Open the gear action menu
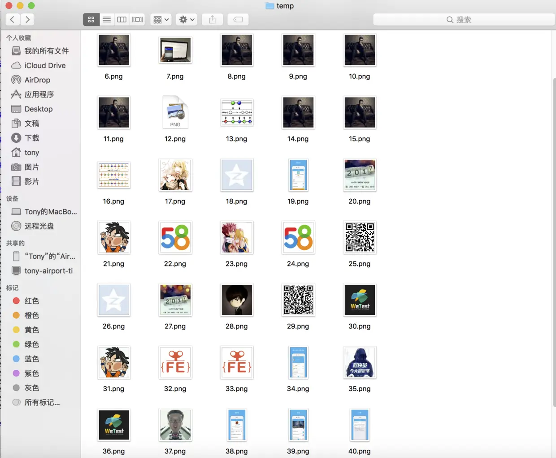The height and width of the screenshot is (458, 556). click(x=187, y=19)
